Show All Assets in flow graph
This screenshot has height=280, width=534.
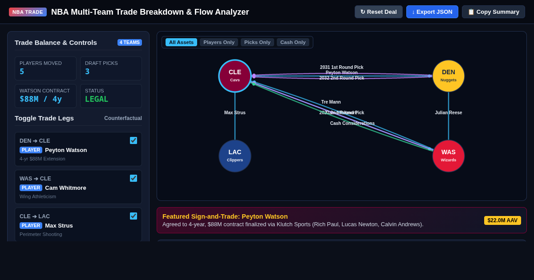pos(181,42)
